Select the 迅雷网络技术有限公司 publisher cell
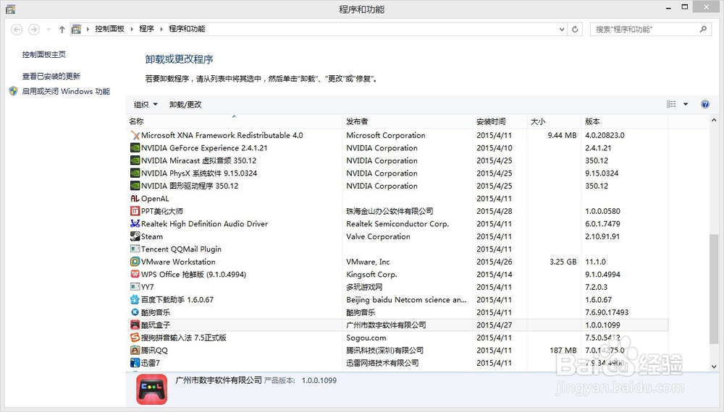This screenshot has width=724, height=412. pos(382,363)
